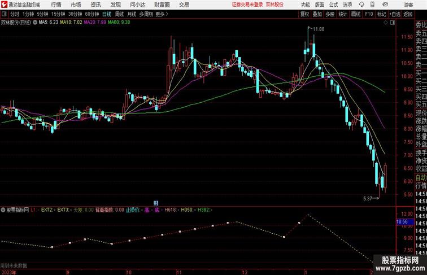427x275 pixels.
Task: Open the F10 company info panel
Action: (369, 14)
